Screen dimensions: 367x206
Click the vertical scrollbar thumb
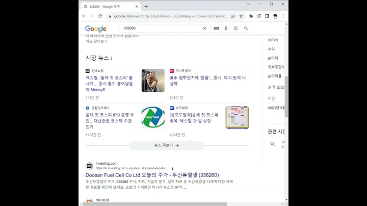click(286, 96)
